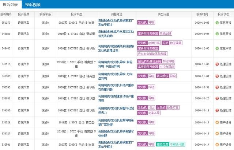The width and height of the screenshot is (234, 150).
Task: Switch to the 投诉列表 tab
Action: click(x=11, y=4)
